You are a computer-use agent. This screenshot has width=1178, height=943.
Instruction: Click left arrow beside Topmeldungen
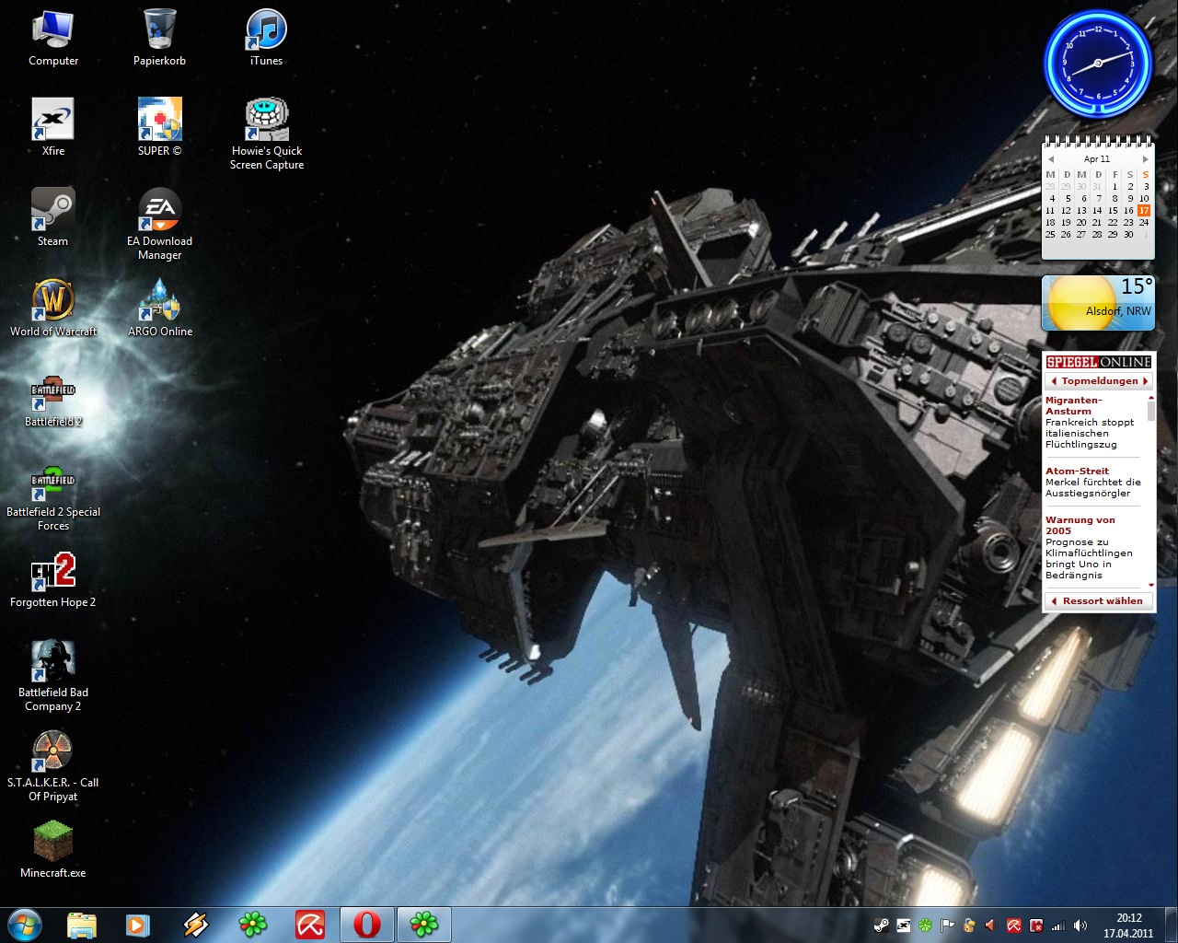pos(1053,381)
